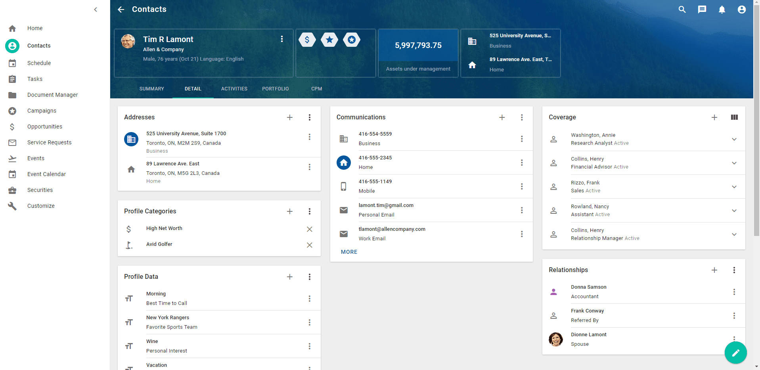
Task: Expand Collins, Henry Financial Advisor row
Action: pos(734,163)
